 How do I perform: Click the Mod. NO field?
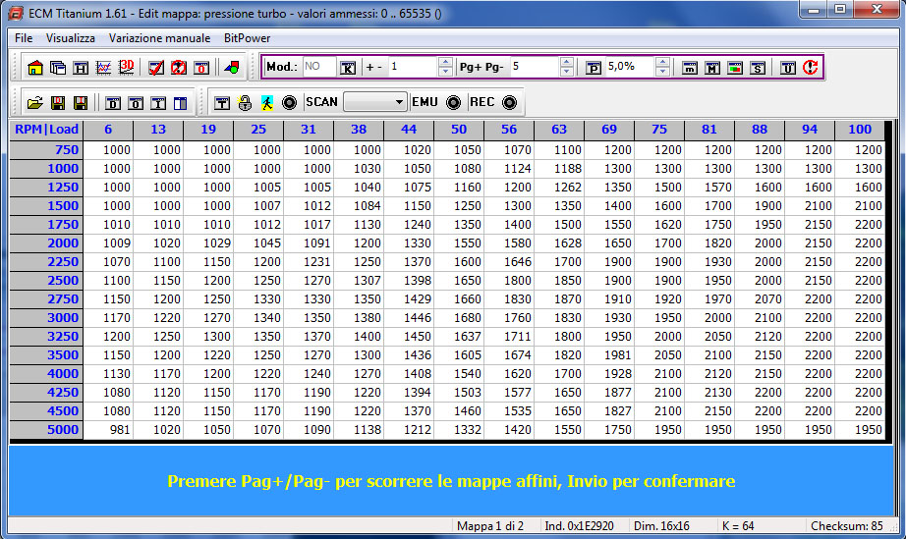coord(318,67)
